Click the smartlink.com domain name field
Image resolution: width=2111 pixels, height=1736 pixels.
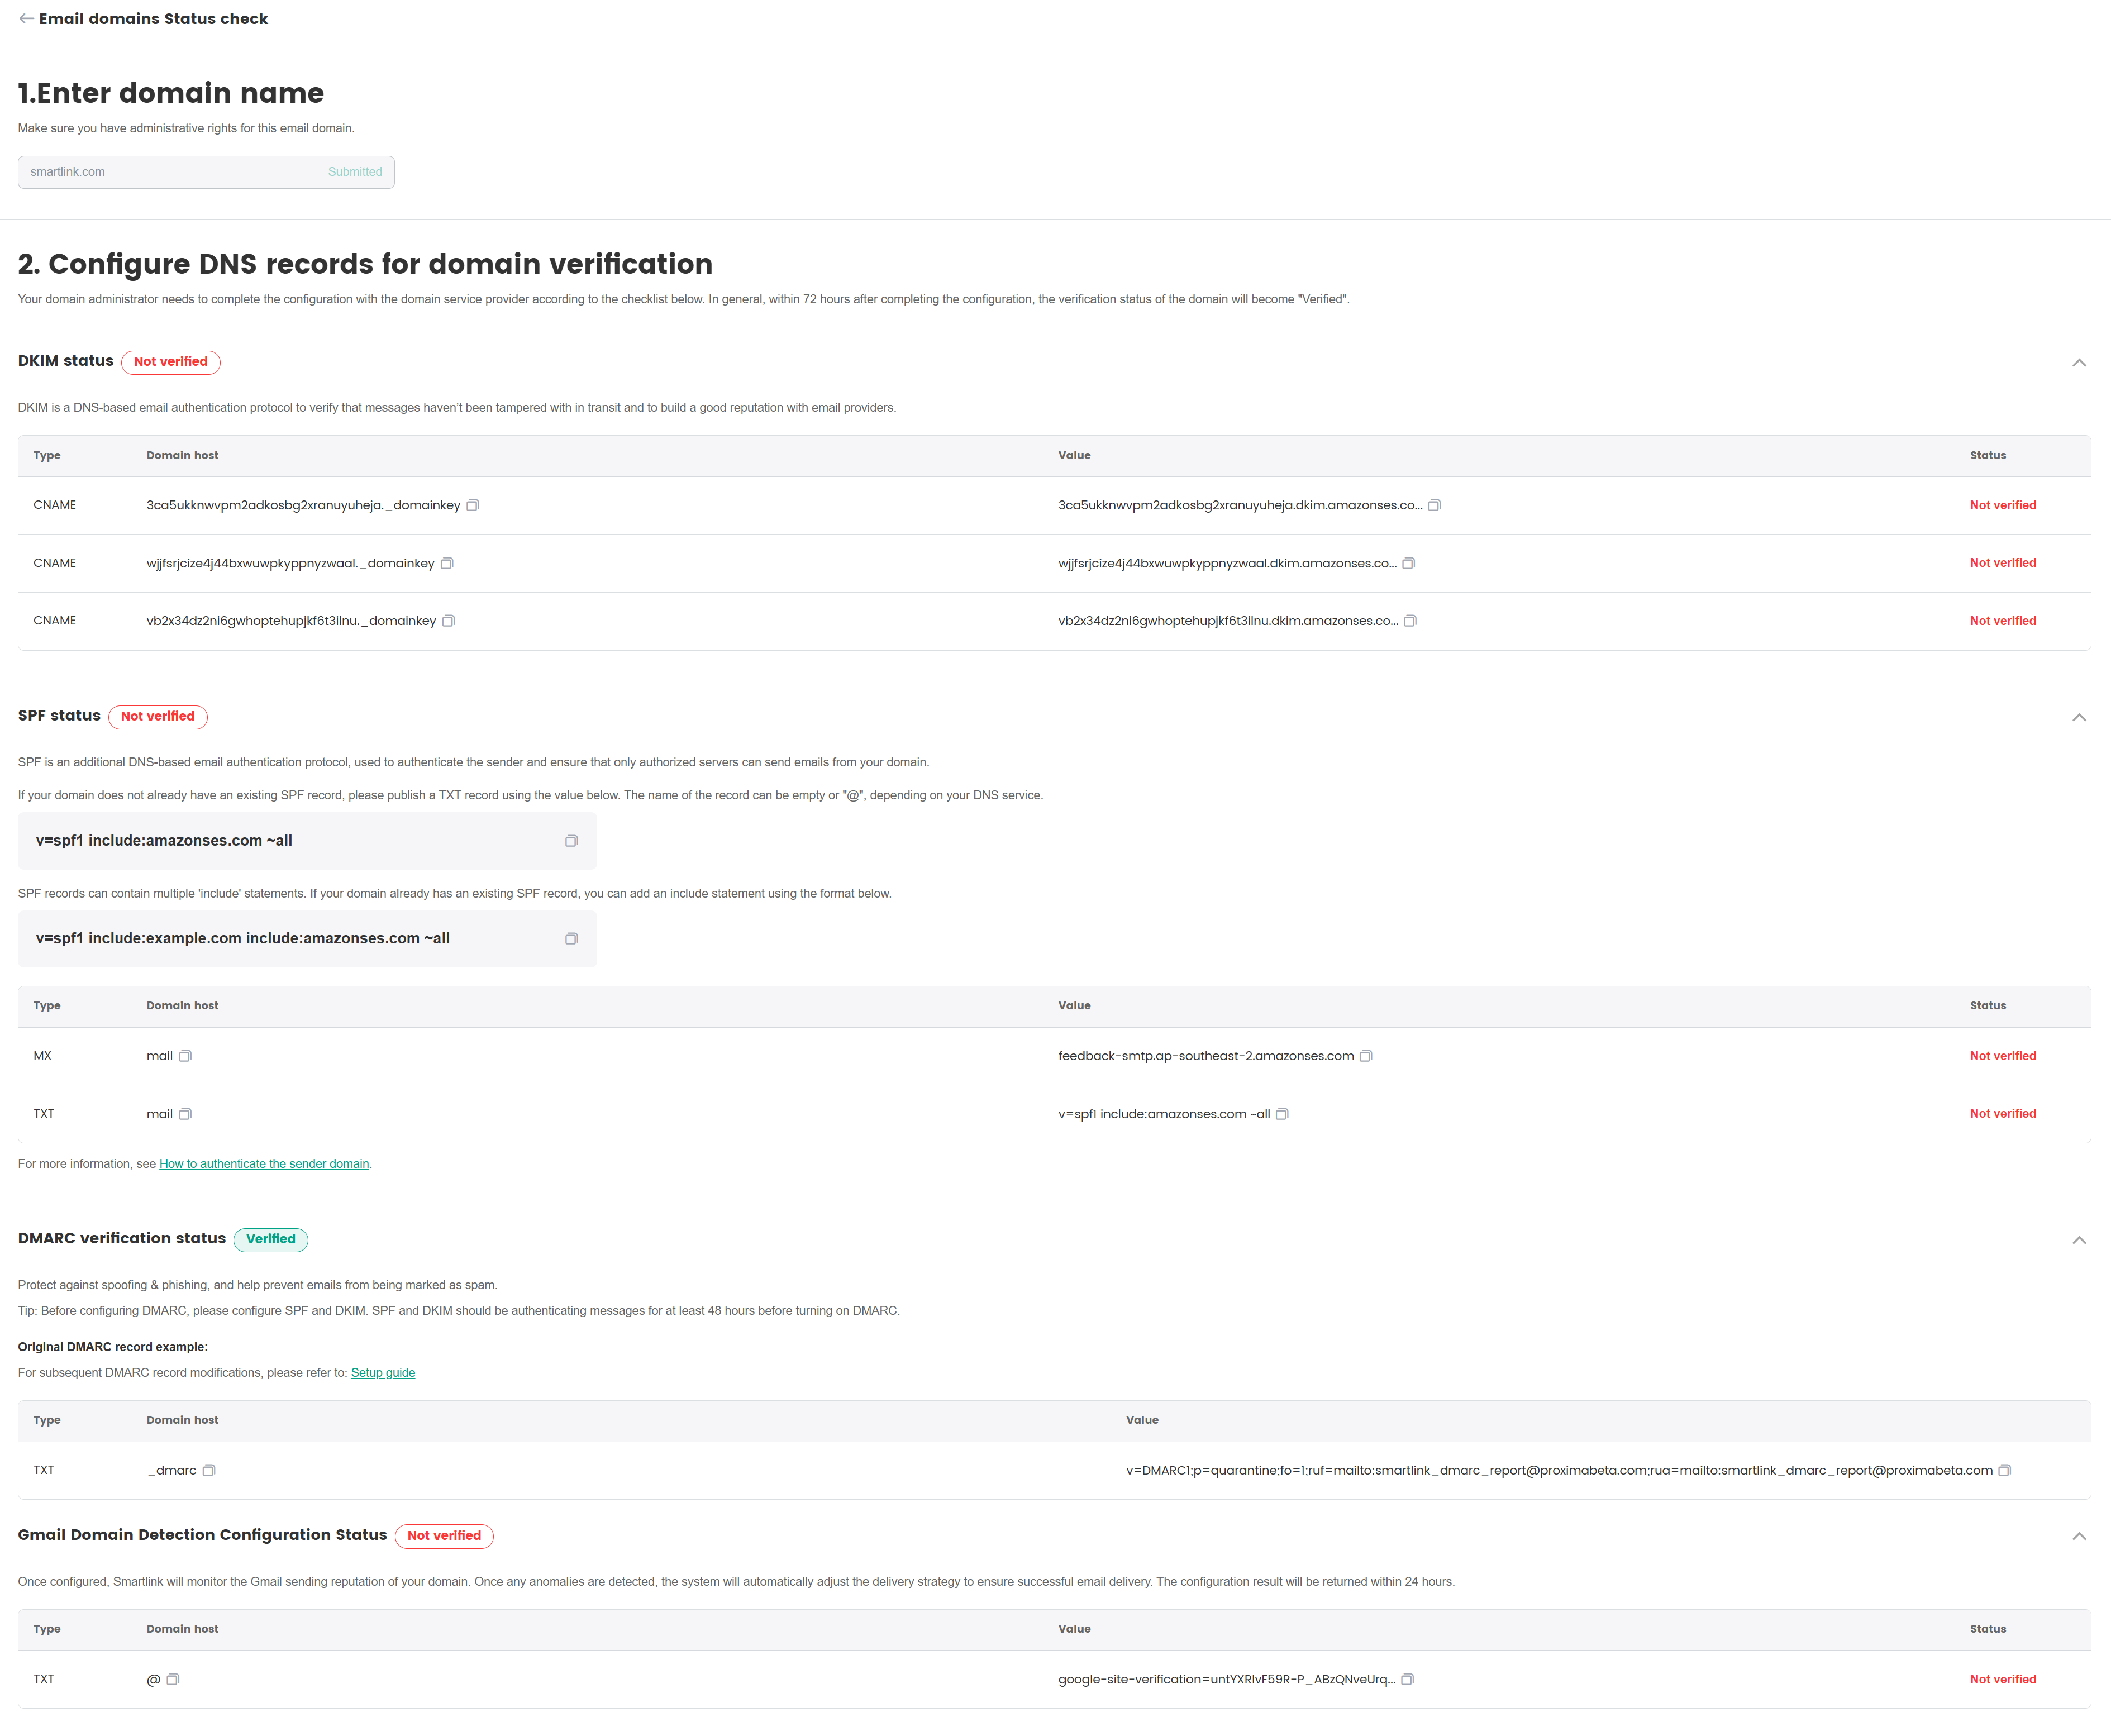(x=170, y=172)
